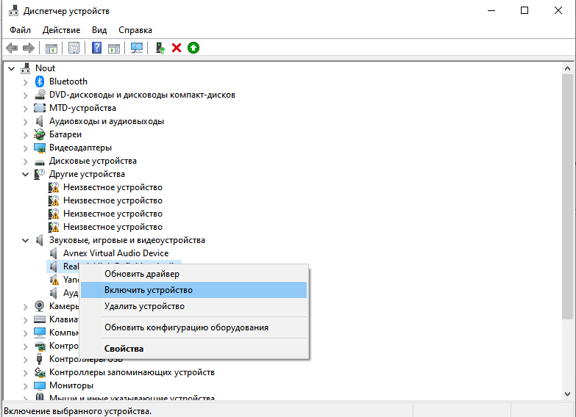Click the Device Manager title bar icon
The width and height of the screenshot is (576, 417).
point(13,11)
